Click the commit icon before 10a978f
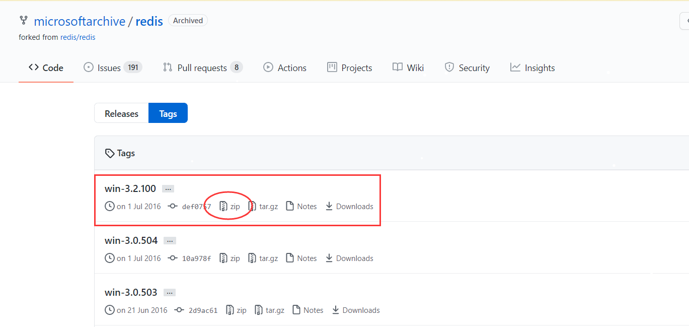This screenshot has height=327, width=689. [x=173, y=258]
